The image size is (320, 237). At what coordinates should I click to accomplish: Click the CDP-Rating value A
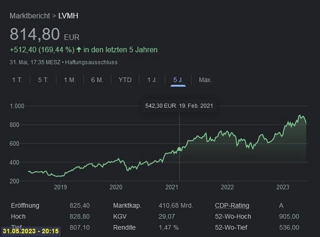point(281,205)
